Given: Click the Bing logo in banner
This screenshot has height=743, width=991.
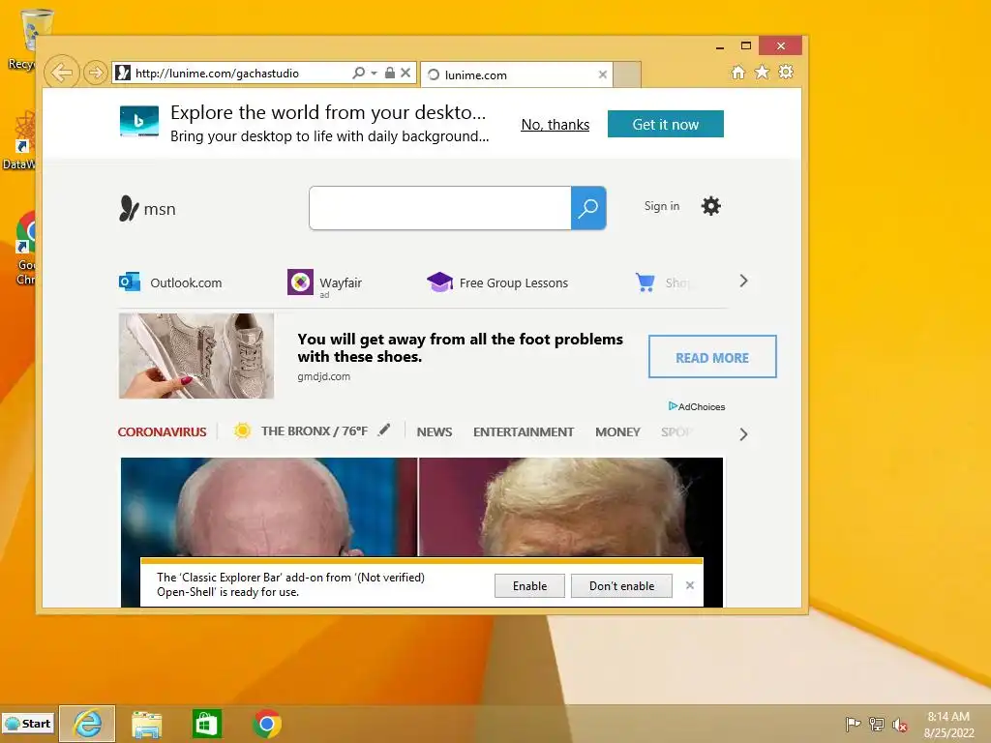Looking at the screenshot, I should click(x=139, y=121).
